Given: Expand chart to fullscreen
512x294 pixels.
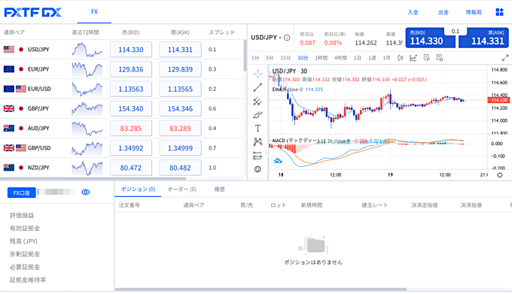Looking at the screenshot, I should [505, 58].
